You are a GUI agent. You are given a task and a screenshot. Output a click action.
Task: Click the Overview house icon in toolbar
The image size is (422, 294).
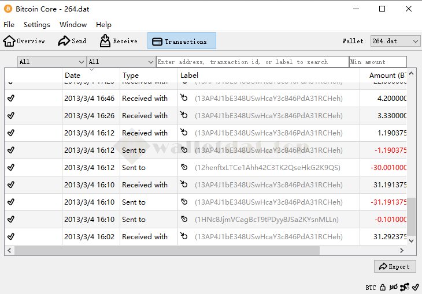coord(9,41)
